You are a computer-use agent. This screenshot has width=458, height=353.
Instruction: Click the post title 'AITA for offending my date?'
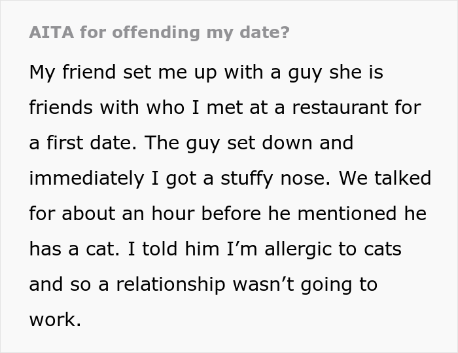pos(159,33)
